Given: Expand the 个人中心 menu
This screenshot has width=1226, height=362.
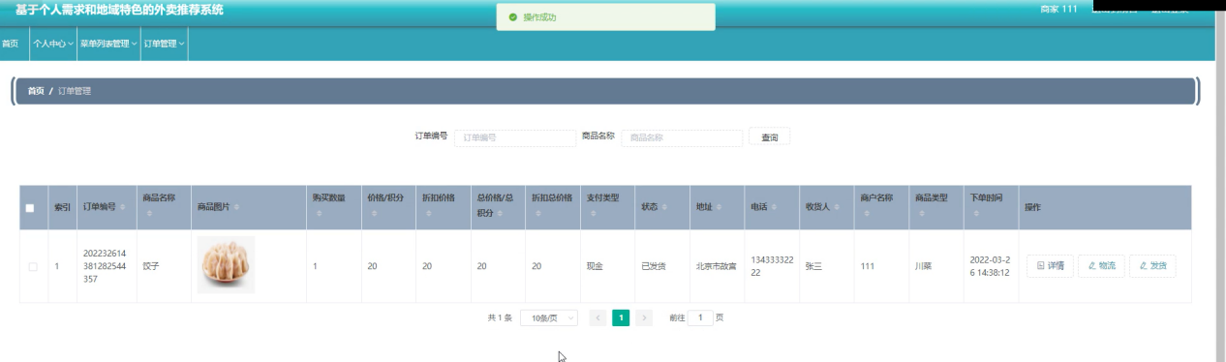Looking at the screenshot, I should pos(53,44).
